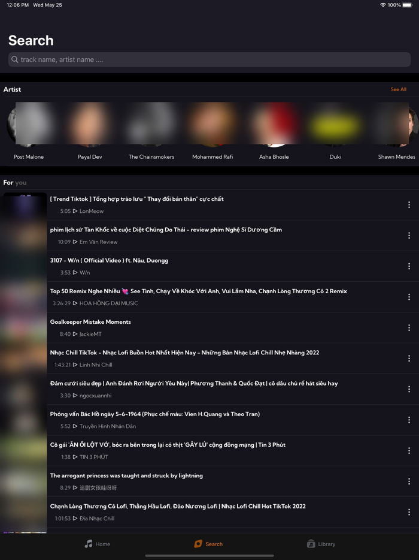Image resolution: width=419 pixels, height=560 pixels.
Task: Click the Home music note icon
Action: pos(88,544)
